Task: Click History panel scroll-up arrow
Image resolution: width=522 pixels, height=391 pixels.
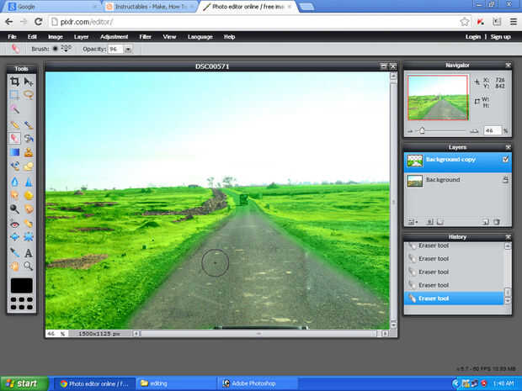Action: click(508, 246)
